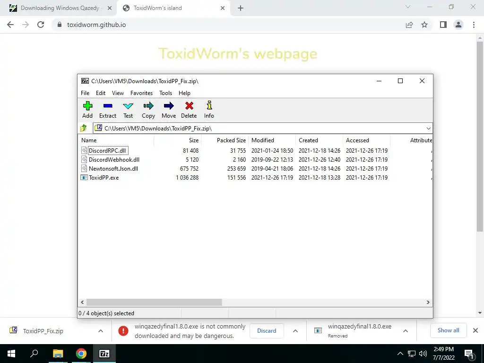Open the taskbar clock and date
The height and width of the screenshot is (363, 484).
443,354
